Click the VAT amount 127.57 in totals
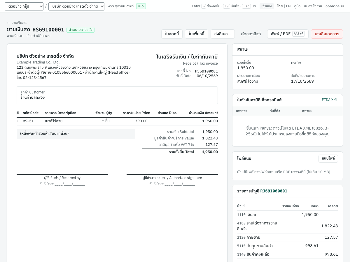Viewport: 350px width, 262px height. click(x=211, y=144)
